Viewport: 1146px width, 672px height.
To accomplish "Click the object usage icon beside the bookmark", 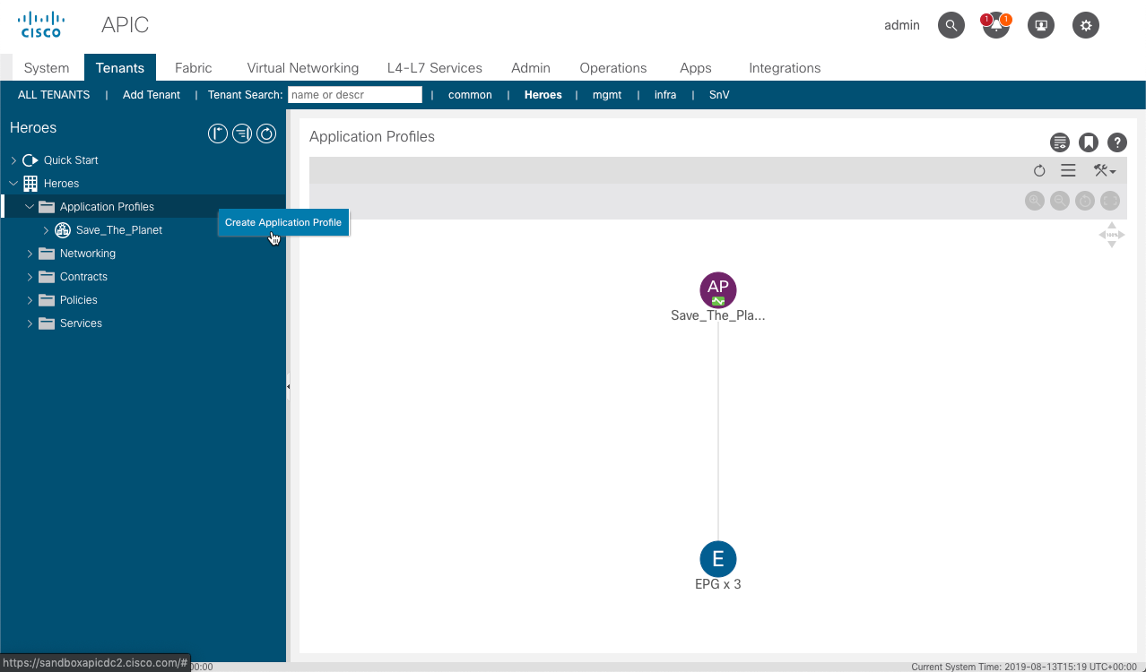I will [x=1059, y=142].
